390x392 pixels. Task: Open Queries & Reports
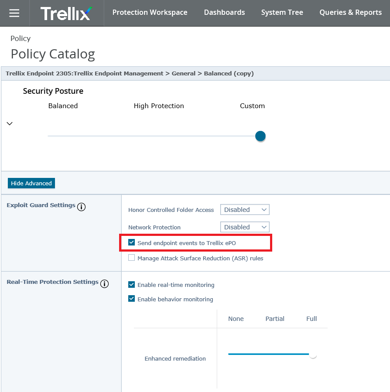point(350,13)
